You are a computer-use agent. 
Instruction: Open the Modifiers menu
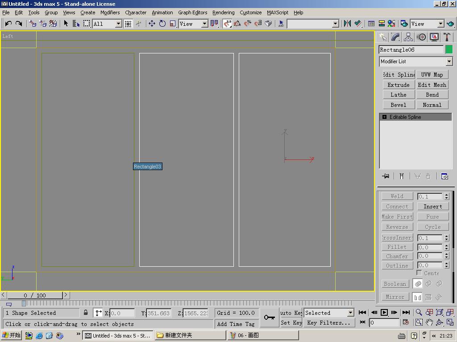pyautogui.click(x=110, y=12)
